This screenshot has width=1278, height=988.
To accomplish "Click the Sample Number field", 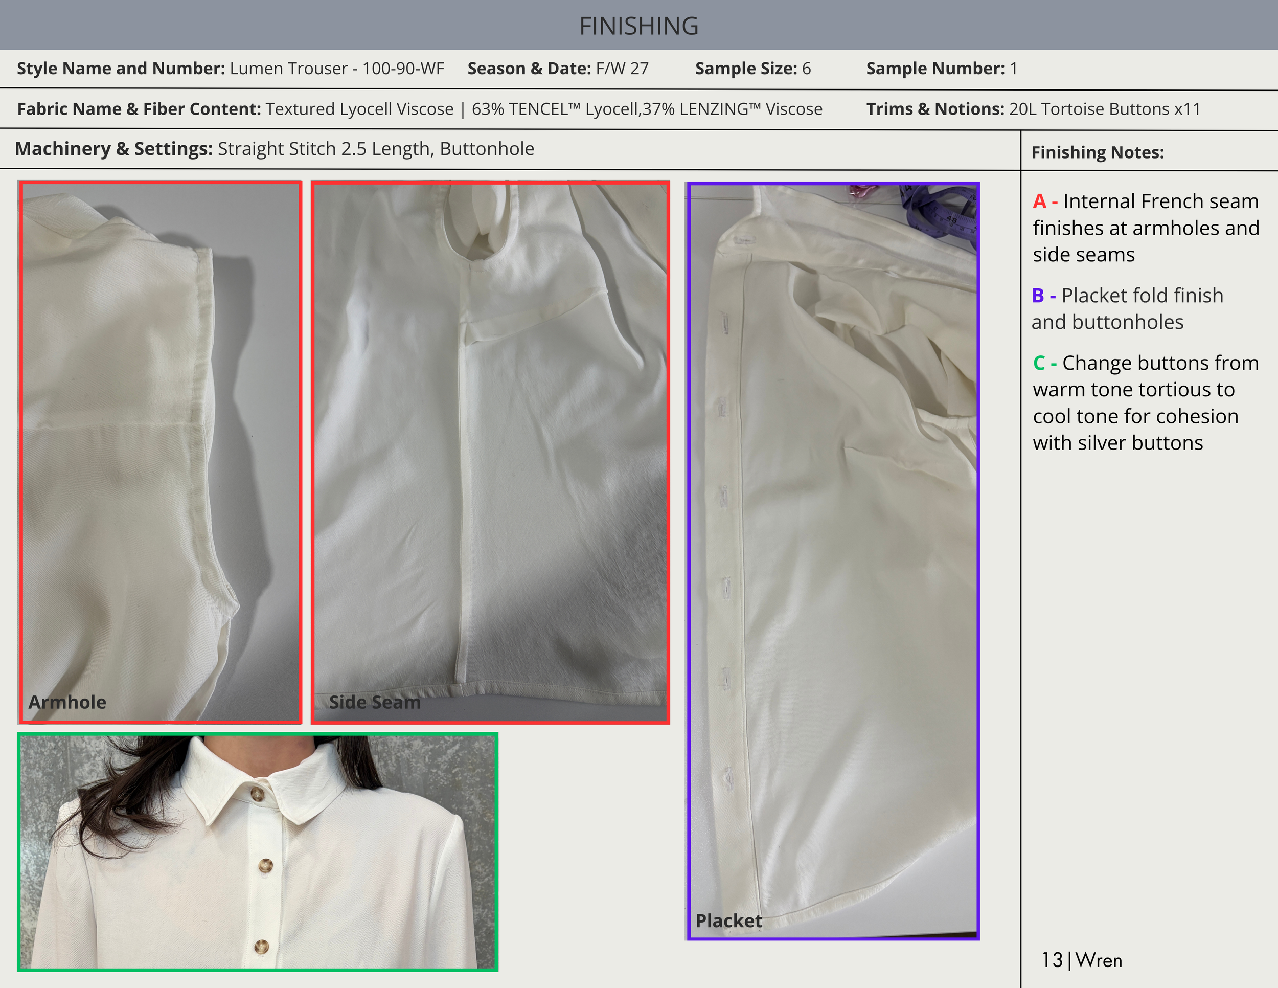I will [941, 69].
